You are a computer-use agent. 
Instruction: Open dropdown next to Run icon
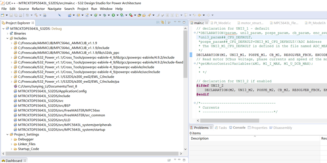[118, 15]
